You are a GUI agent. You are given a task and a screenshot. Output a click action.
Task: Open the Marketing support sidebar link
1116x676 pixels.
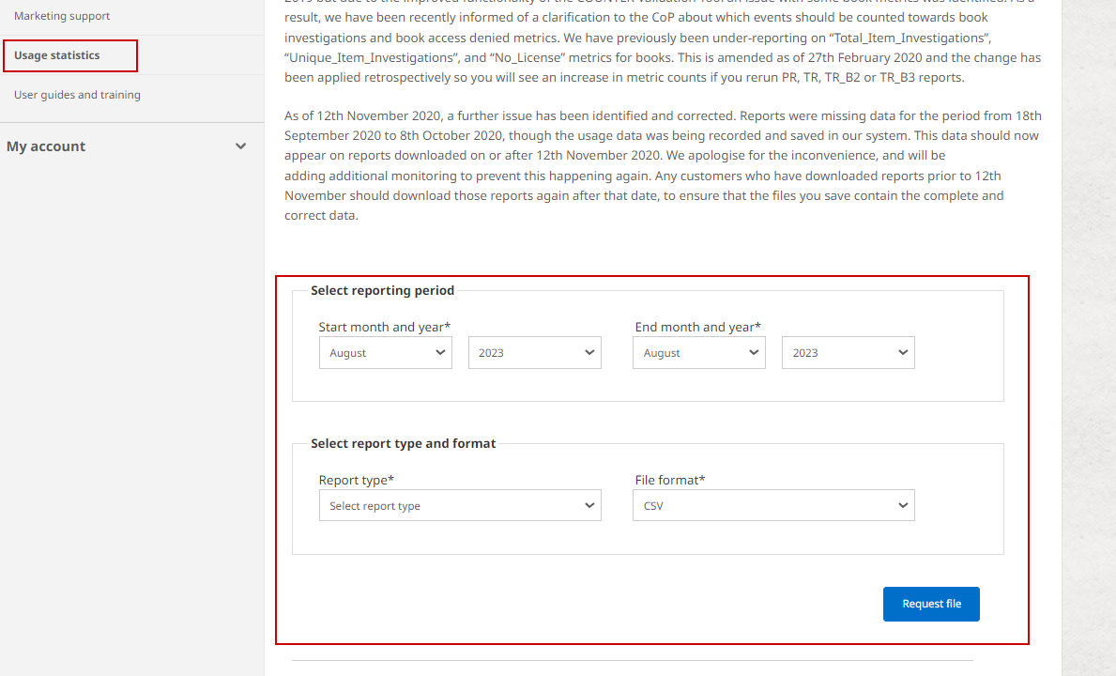tap(62, 16)
